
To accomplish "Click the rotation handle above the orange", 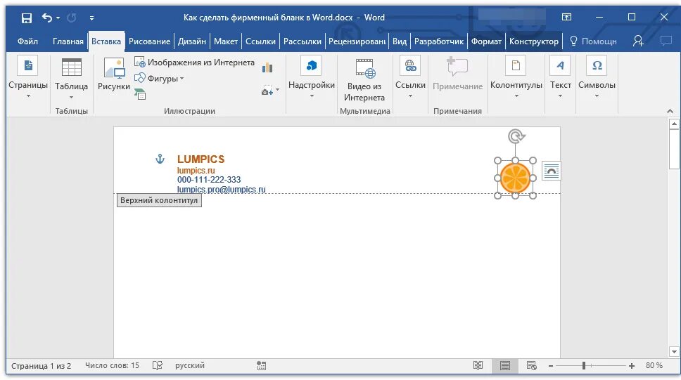I will point(516,137).
